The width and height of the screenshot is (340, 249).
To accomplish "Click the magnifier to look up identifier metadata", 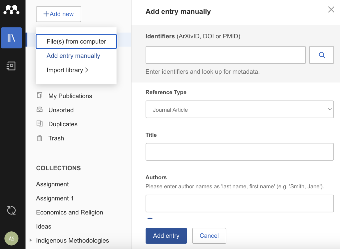I will pyautogui.click(x=321, y=55).
